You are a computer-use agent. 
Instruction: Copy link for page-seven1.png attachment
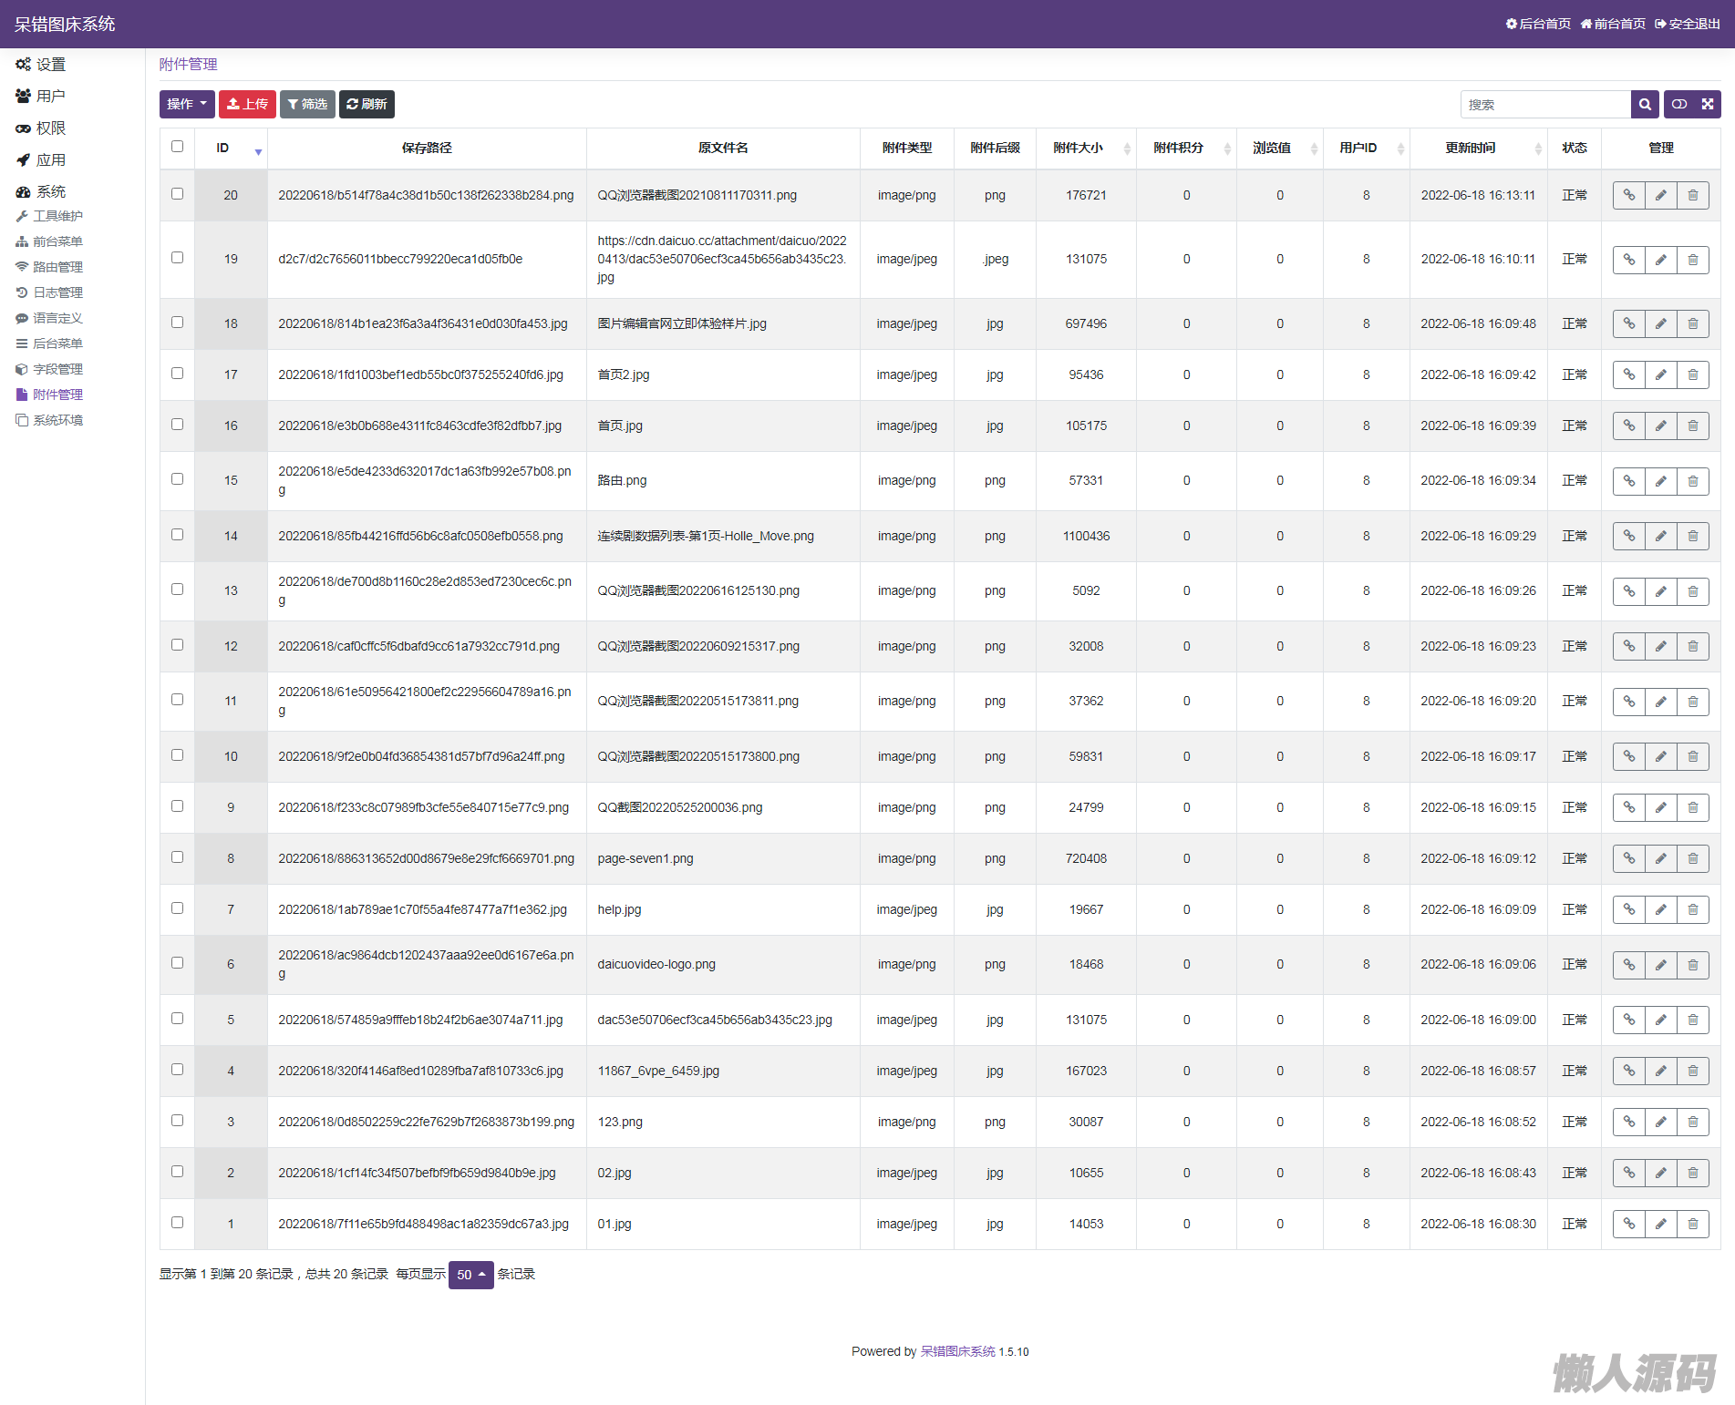coord(1628,859)
